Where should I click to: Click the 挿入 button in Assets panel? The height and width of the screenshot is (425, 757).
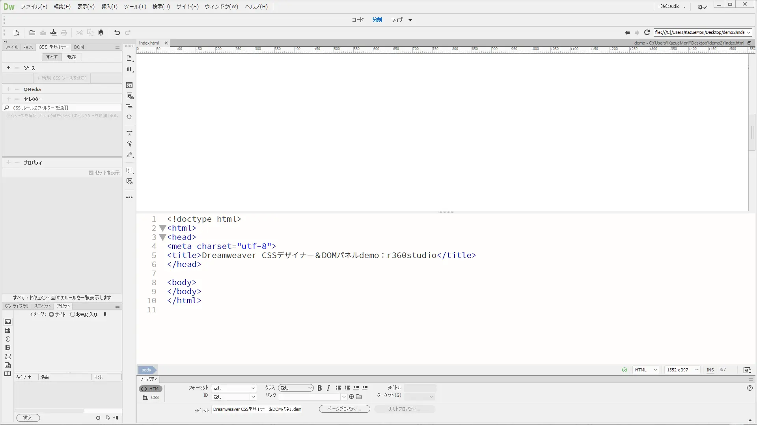tap(28, 418)
